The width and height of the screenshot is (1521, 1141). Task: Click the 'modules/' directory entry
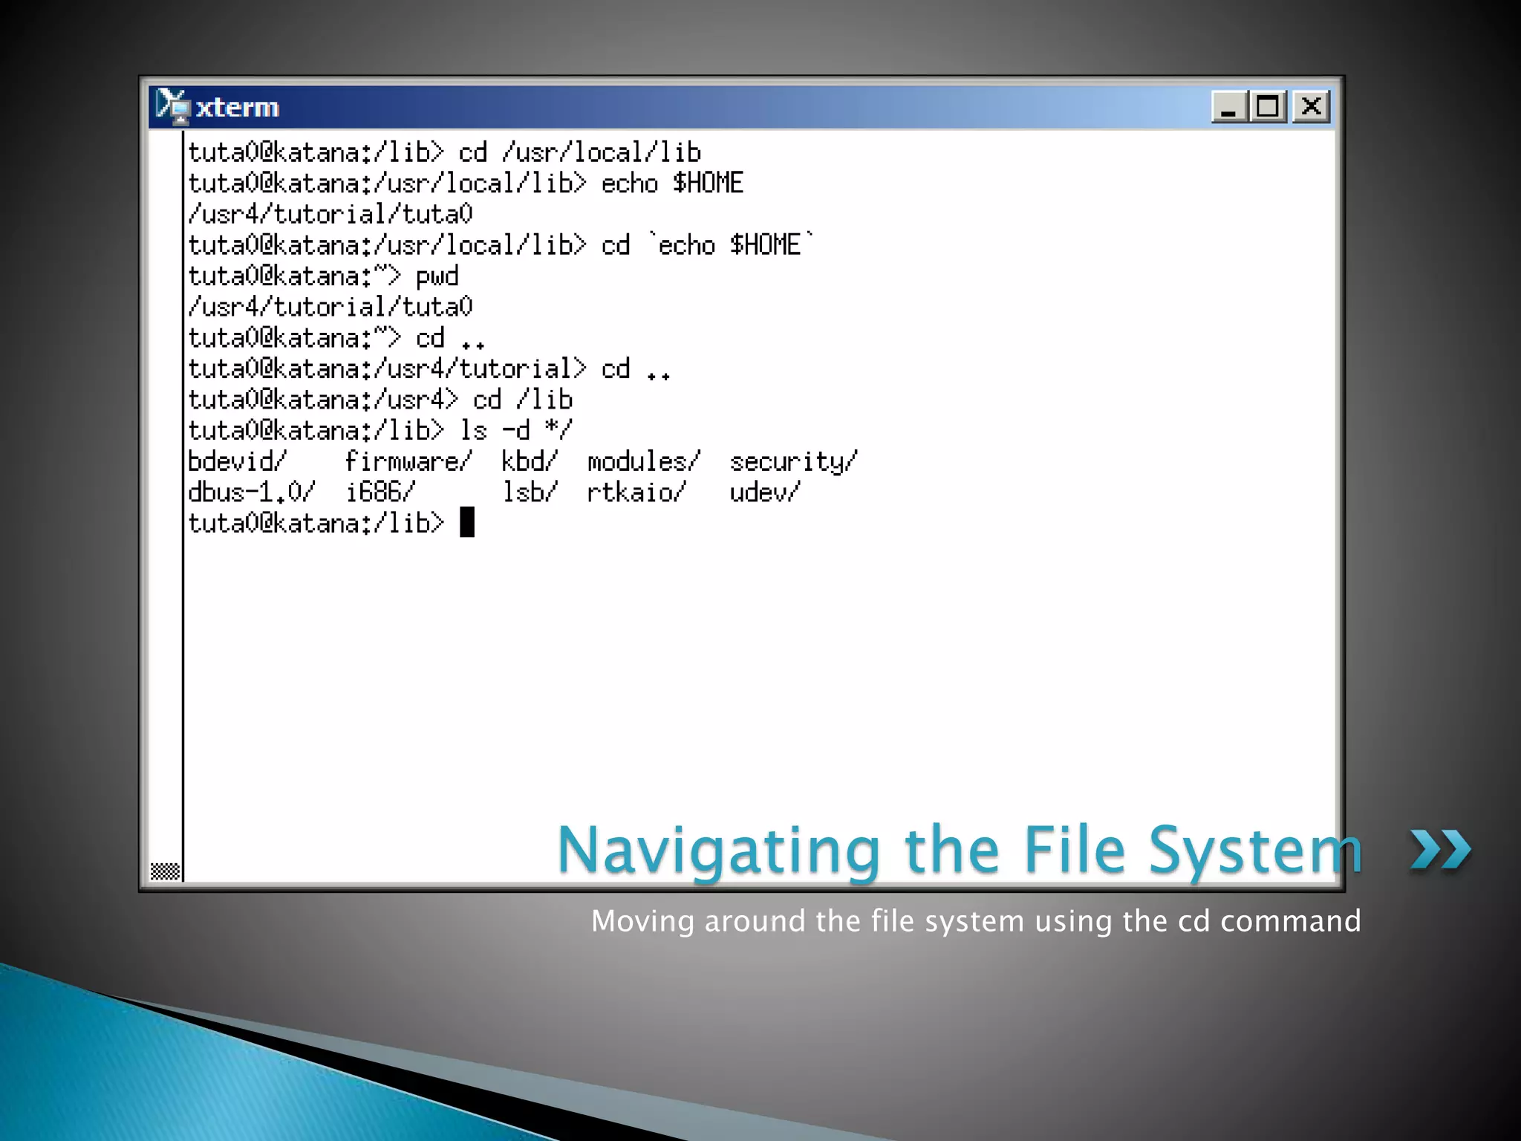[x=644, y=462]
